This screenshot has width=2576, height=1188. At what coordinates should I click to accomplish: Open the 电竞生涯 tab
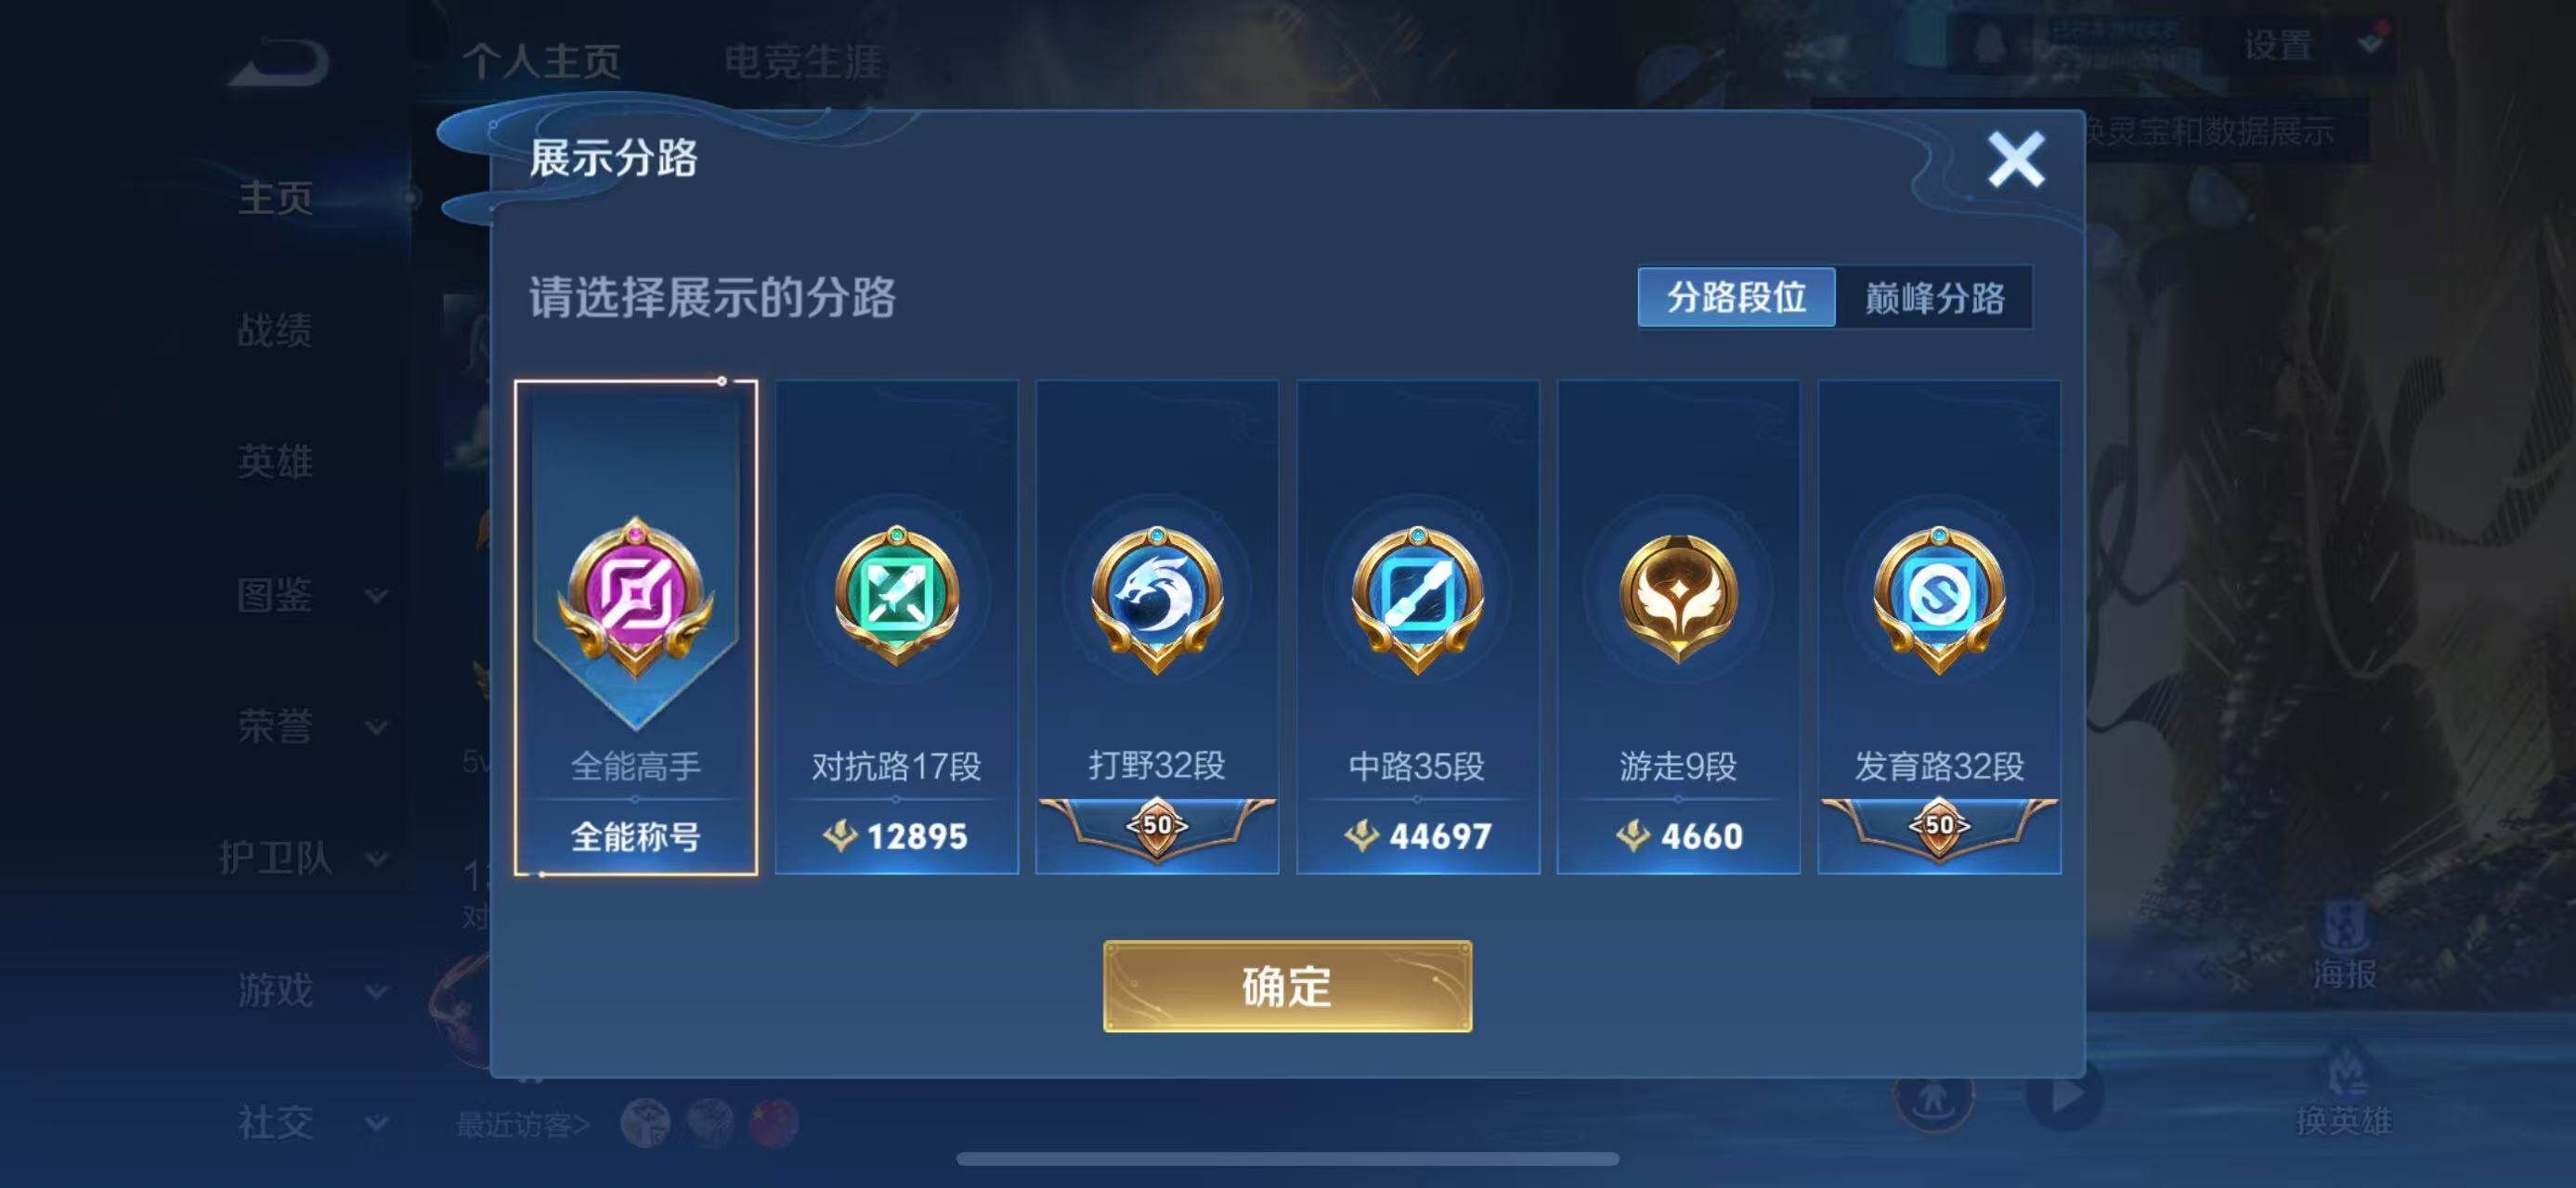803,62
